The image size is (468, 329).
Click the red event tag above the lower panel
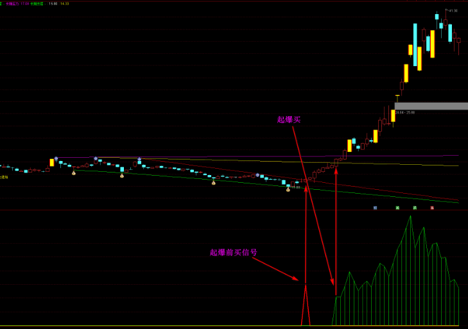[432, 208]
